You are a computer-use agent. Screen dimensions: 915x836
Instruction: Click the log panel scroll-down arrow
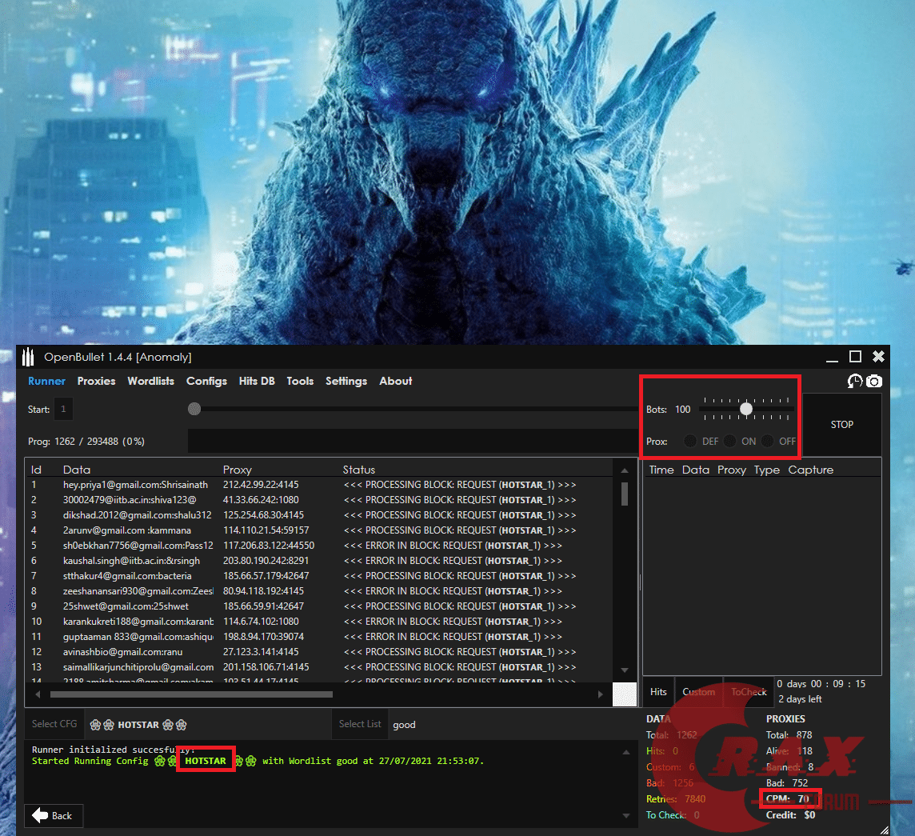[x=626, y=815]
